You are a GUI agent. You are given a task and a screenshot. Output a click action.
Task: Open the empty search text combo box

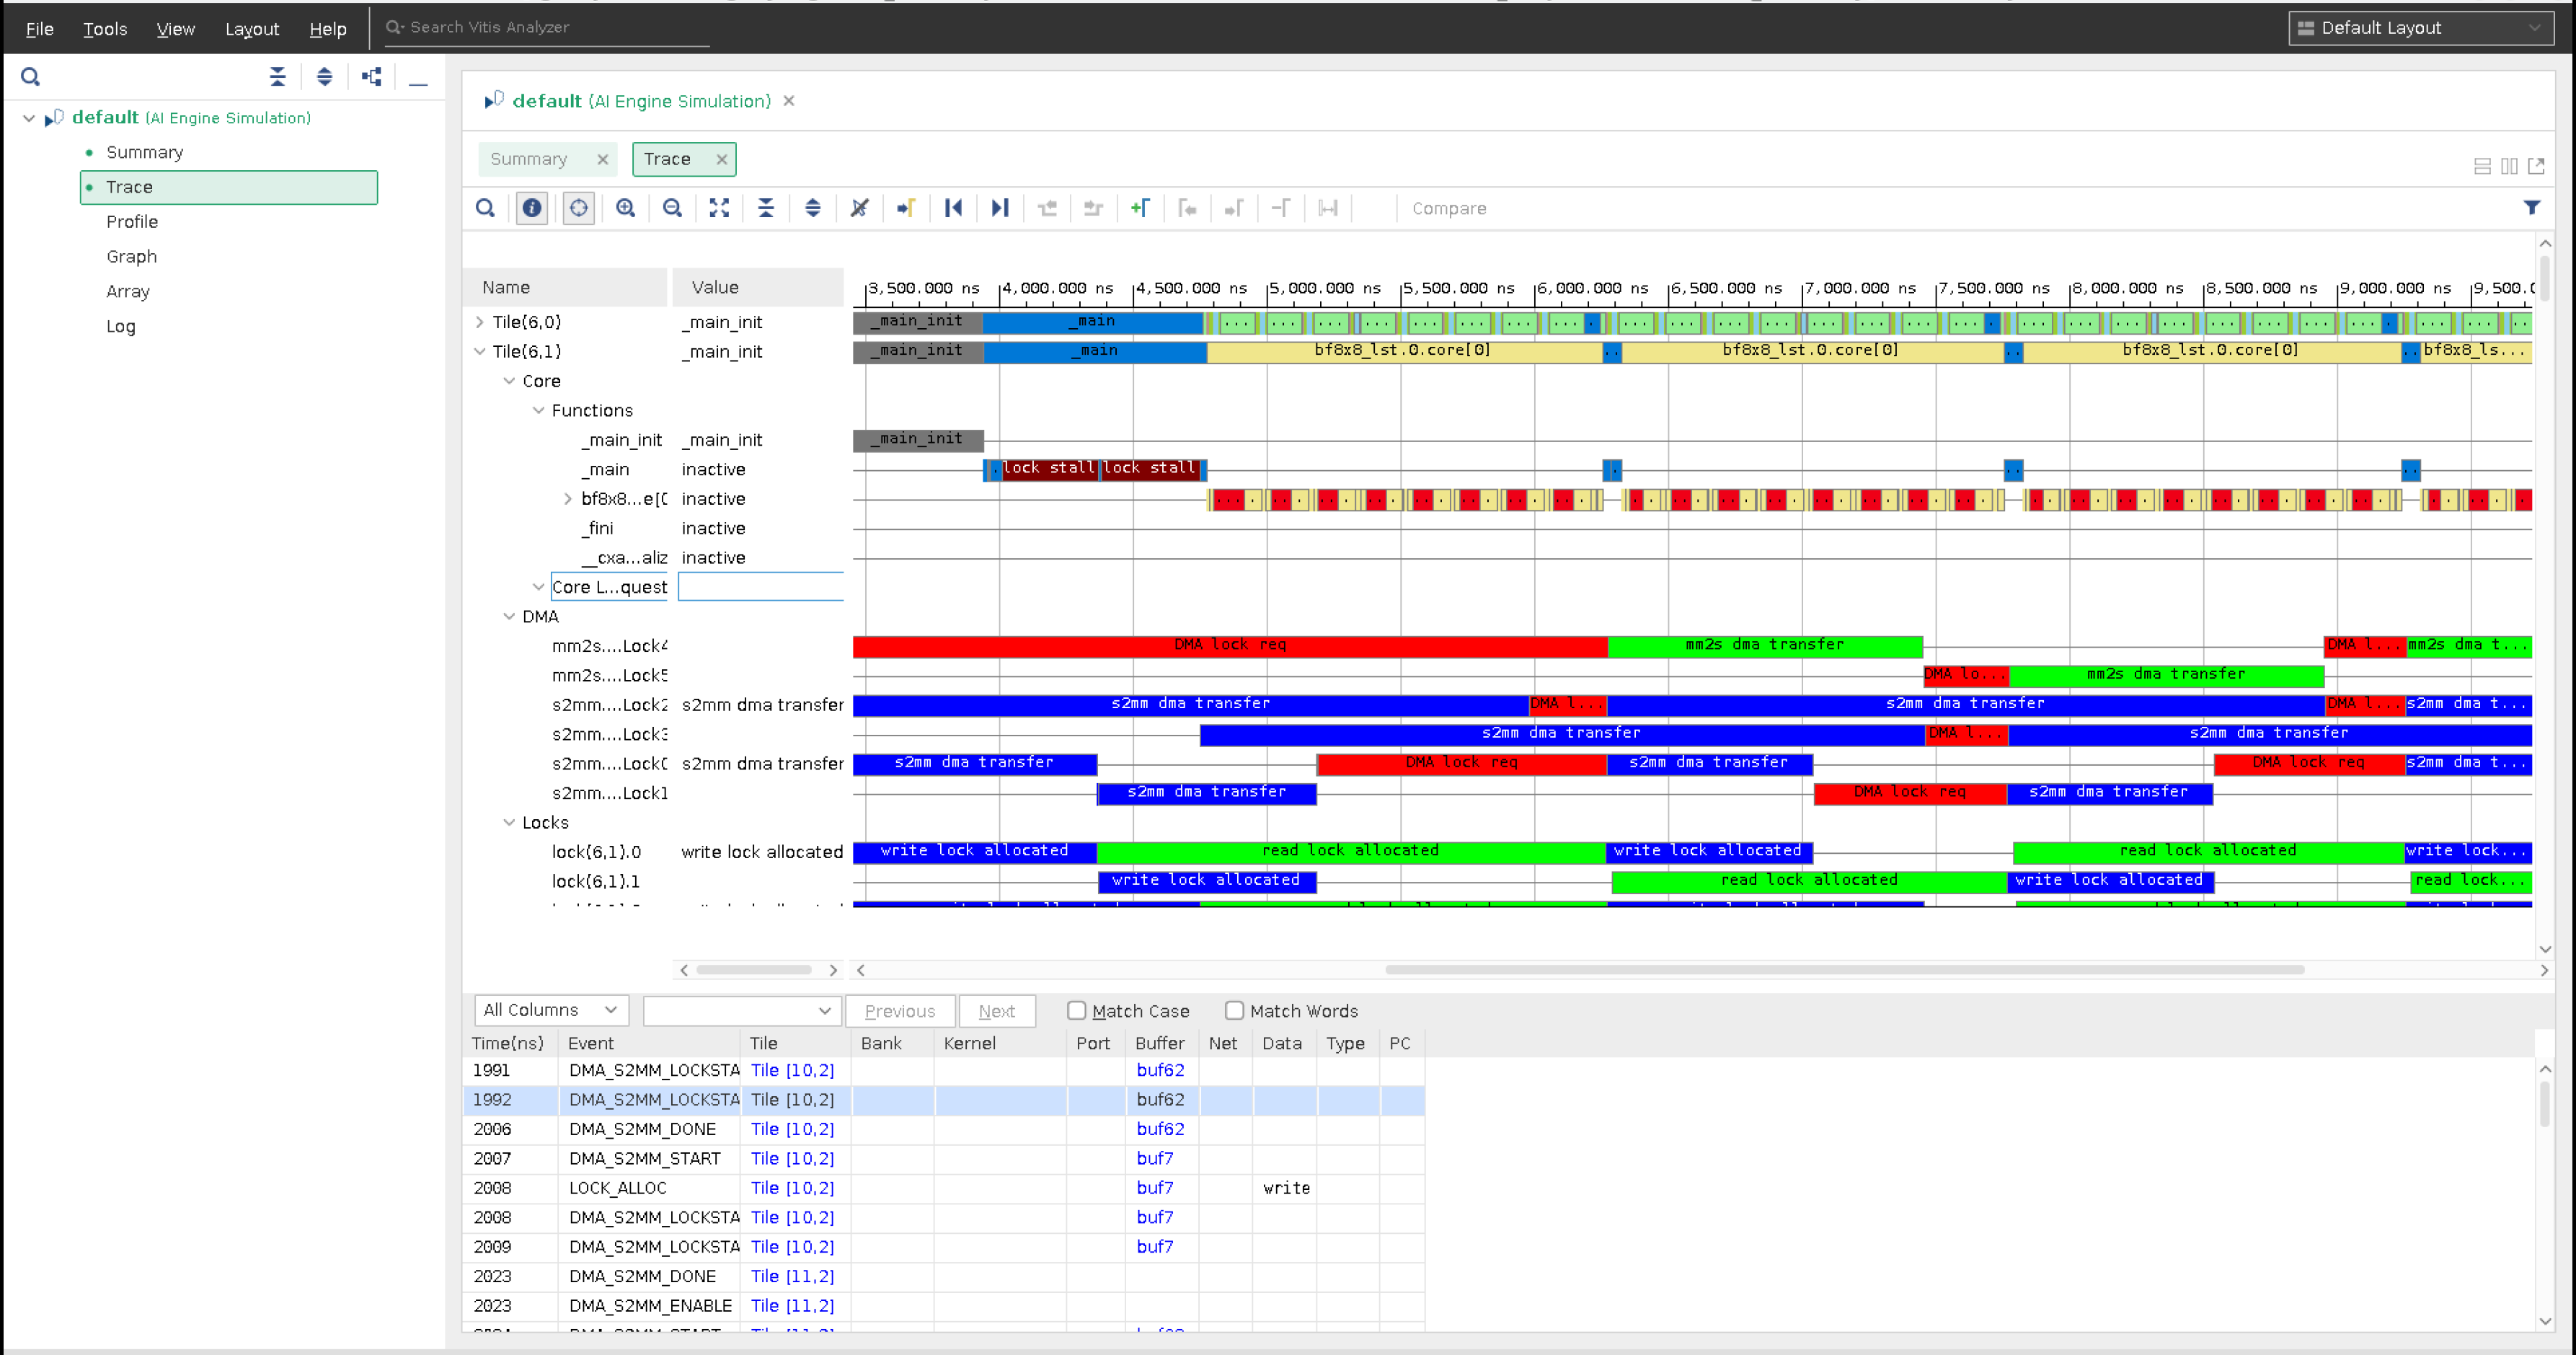pos(741,1010)
